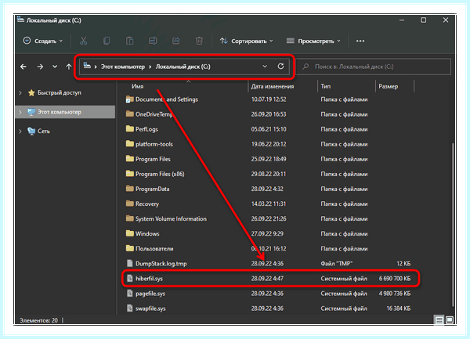Viewport: 470px width, 339px height.
Task: Click the vertical scrollbar of file list
Action: click(452, 225)
